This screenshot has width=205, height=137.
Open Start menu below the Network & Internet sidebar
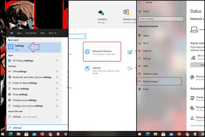click(x=139, y=134)
